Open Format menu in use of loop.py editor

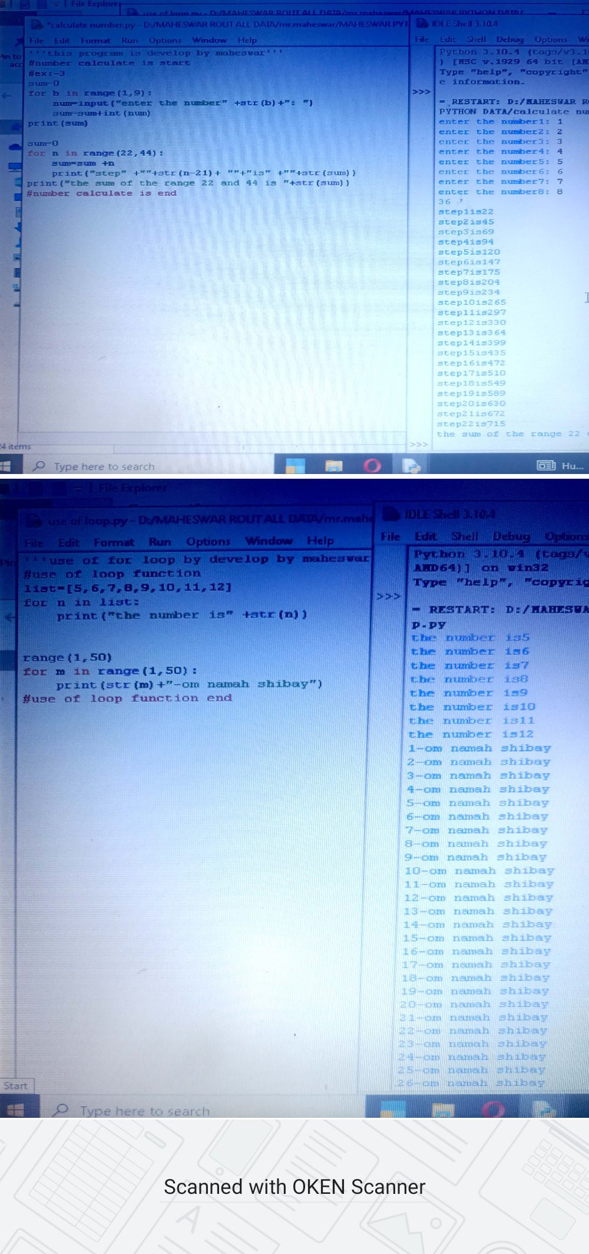114,542
